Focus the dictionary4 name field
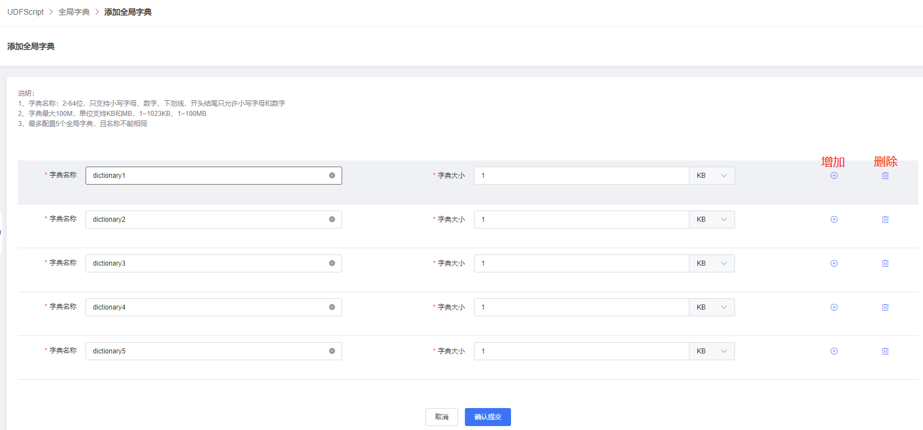The width and height of the screenshot is (923, 430). [214, 307]
